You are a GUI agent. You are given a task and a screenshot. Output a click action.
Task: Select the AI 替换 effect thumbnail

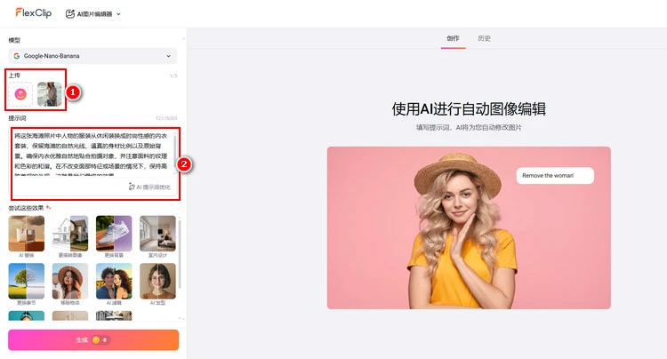point(27,234)
